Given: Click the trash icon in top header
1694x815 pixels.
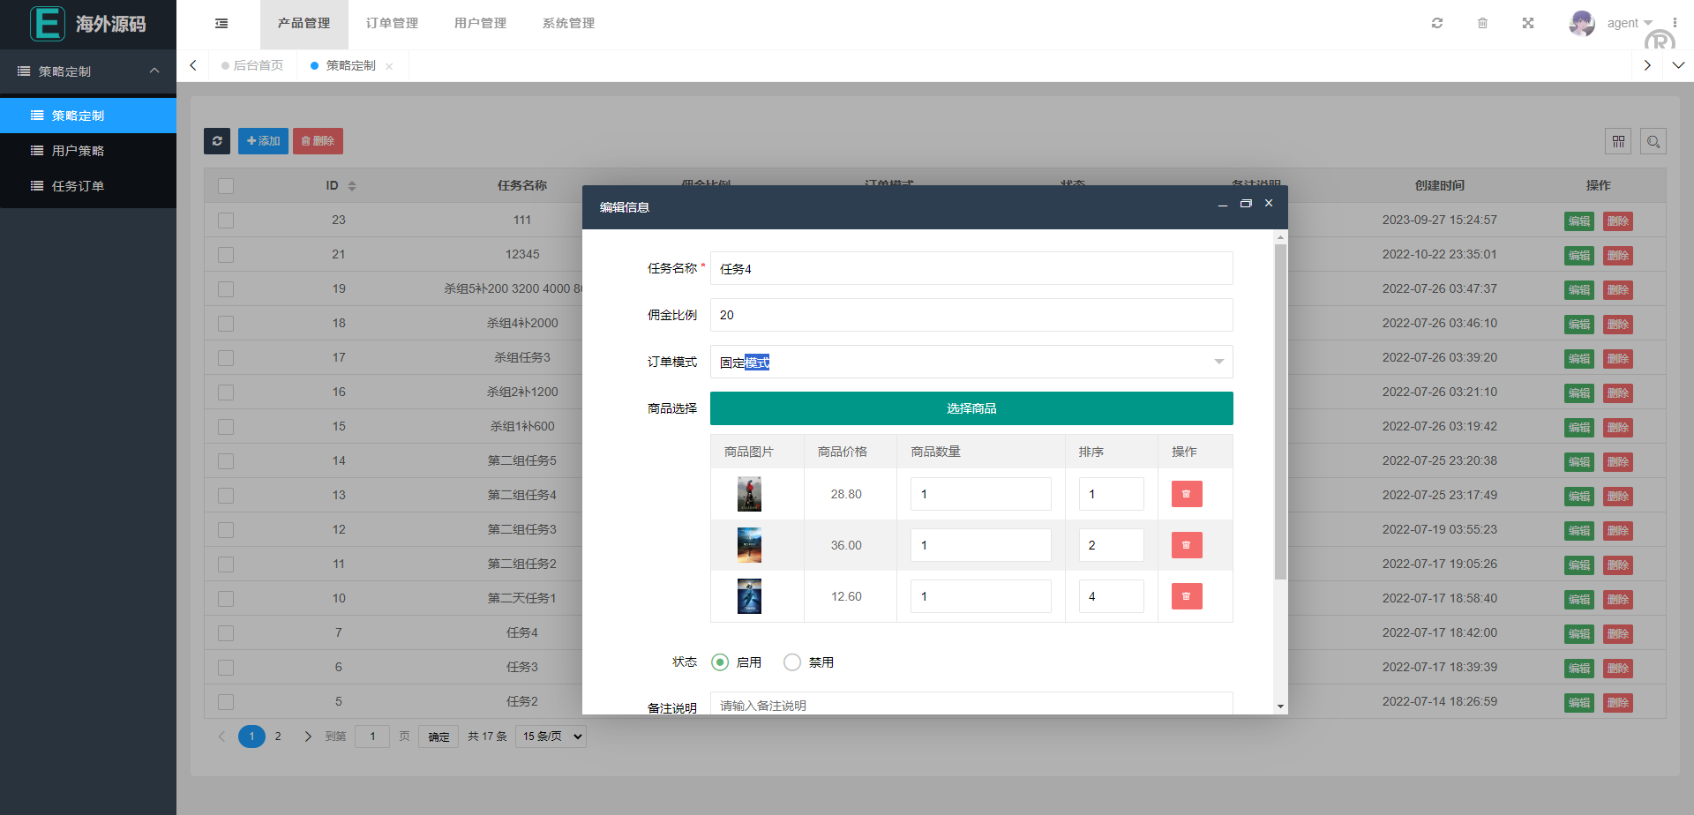Looking at the screenshot, I should point(1482,23).
